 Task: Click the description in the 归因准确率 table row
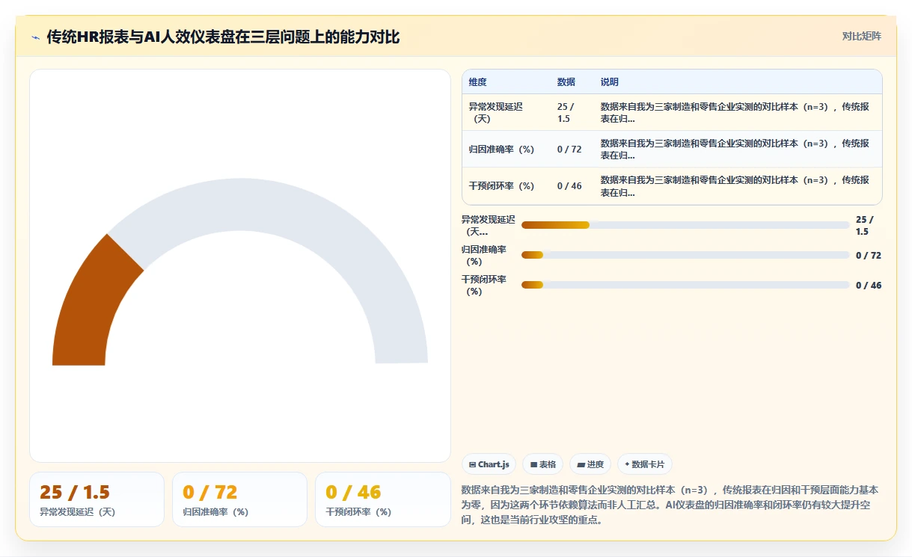735,149
